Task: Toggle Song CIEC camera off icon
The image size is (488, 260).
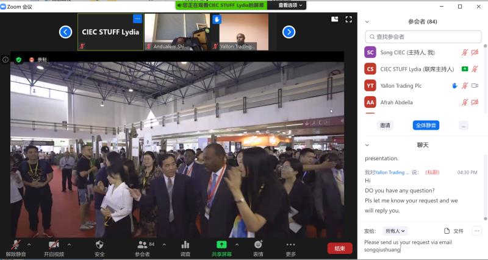Action: pos(475,52)
